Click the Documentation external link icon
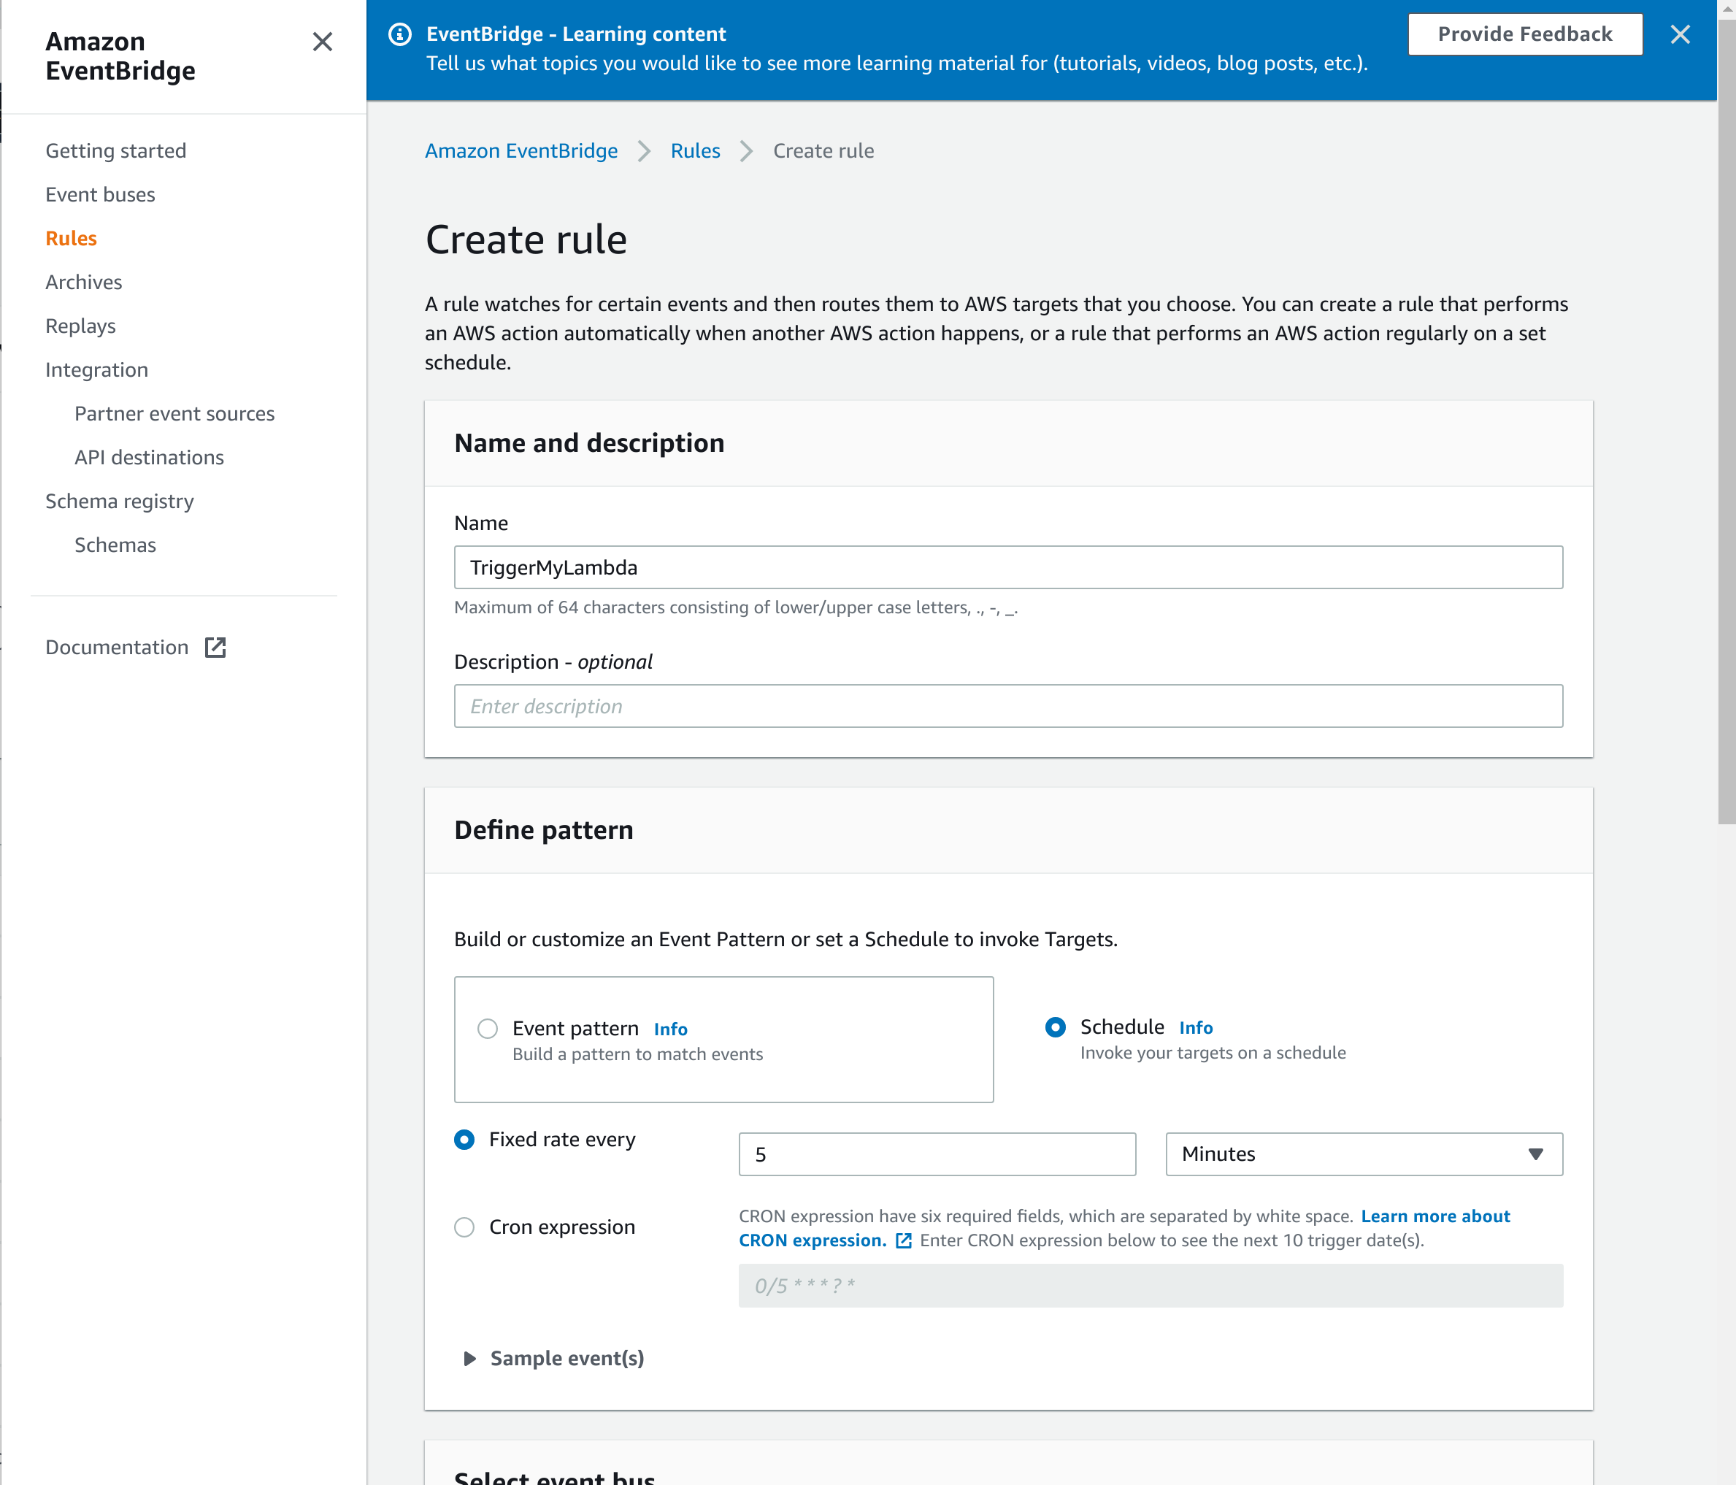Image resolution: width=1736 pixels, height=1485 pixels. (x=215, y=647)
